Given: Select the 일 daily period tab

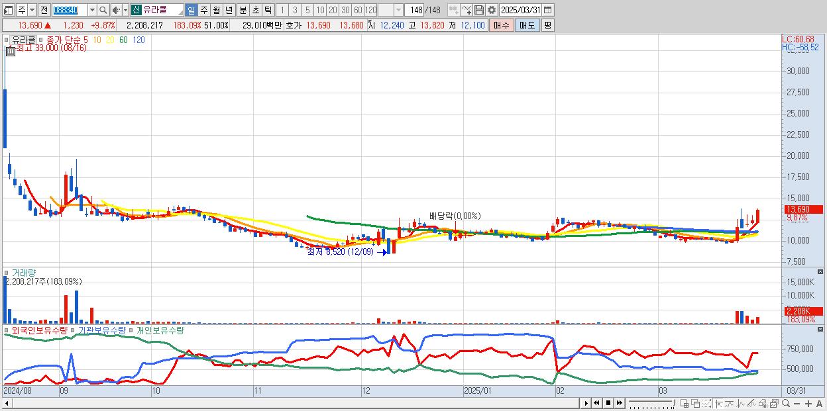Looking at the screenshot, I should 191,10.
